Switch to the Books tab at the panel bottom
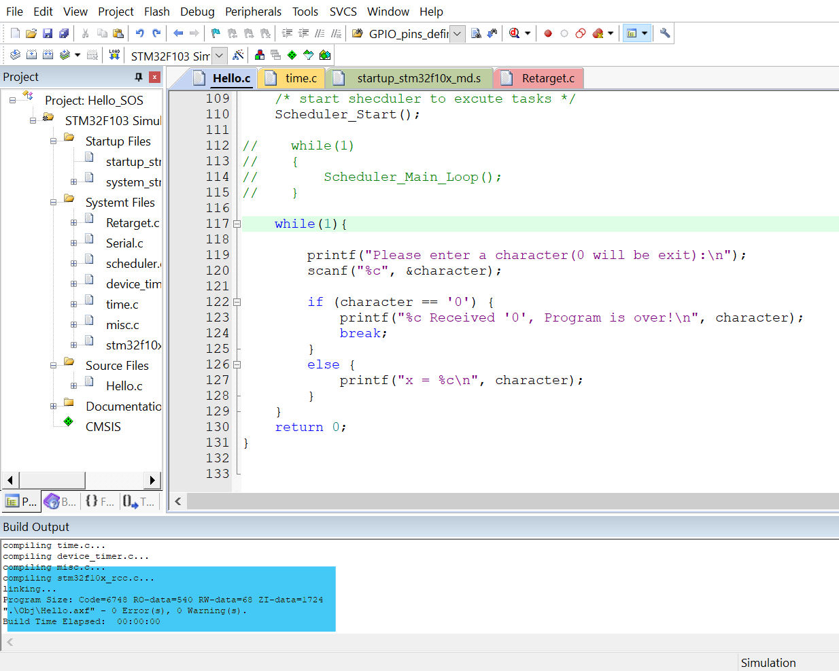Viewport: 839px width, 671px height. point(61,502)
